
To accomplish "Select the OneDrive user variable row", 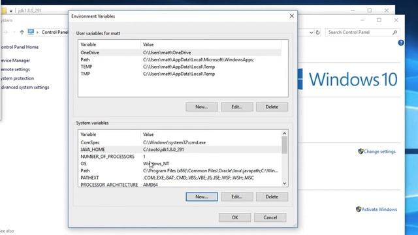I will coord(180,52).
